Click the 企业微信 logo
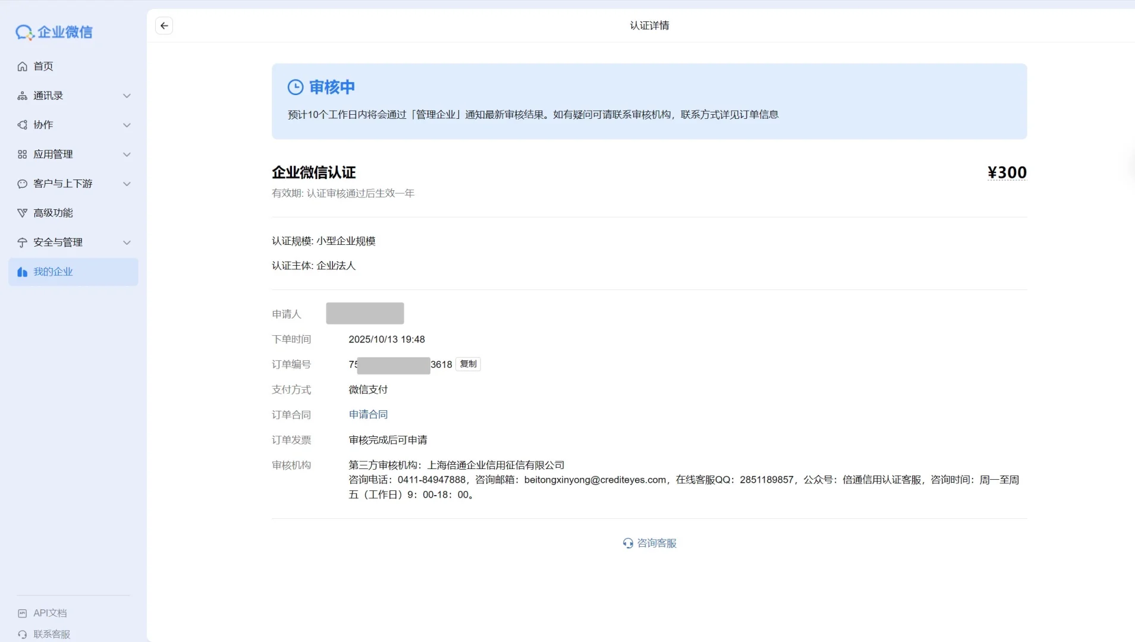 tap(54, 32)
